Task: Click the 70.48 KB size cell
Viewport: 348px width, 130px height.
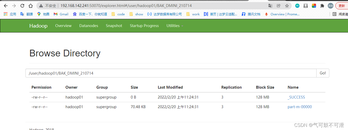Action: tap(138, 107)
